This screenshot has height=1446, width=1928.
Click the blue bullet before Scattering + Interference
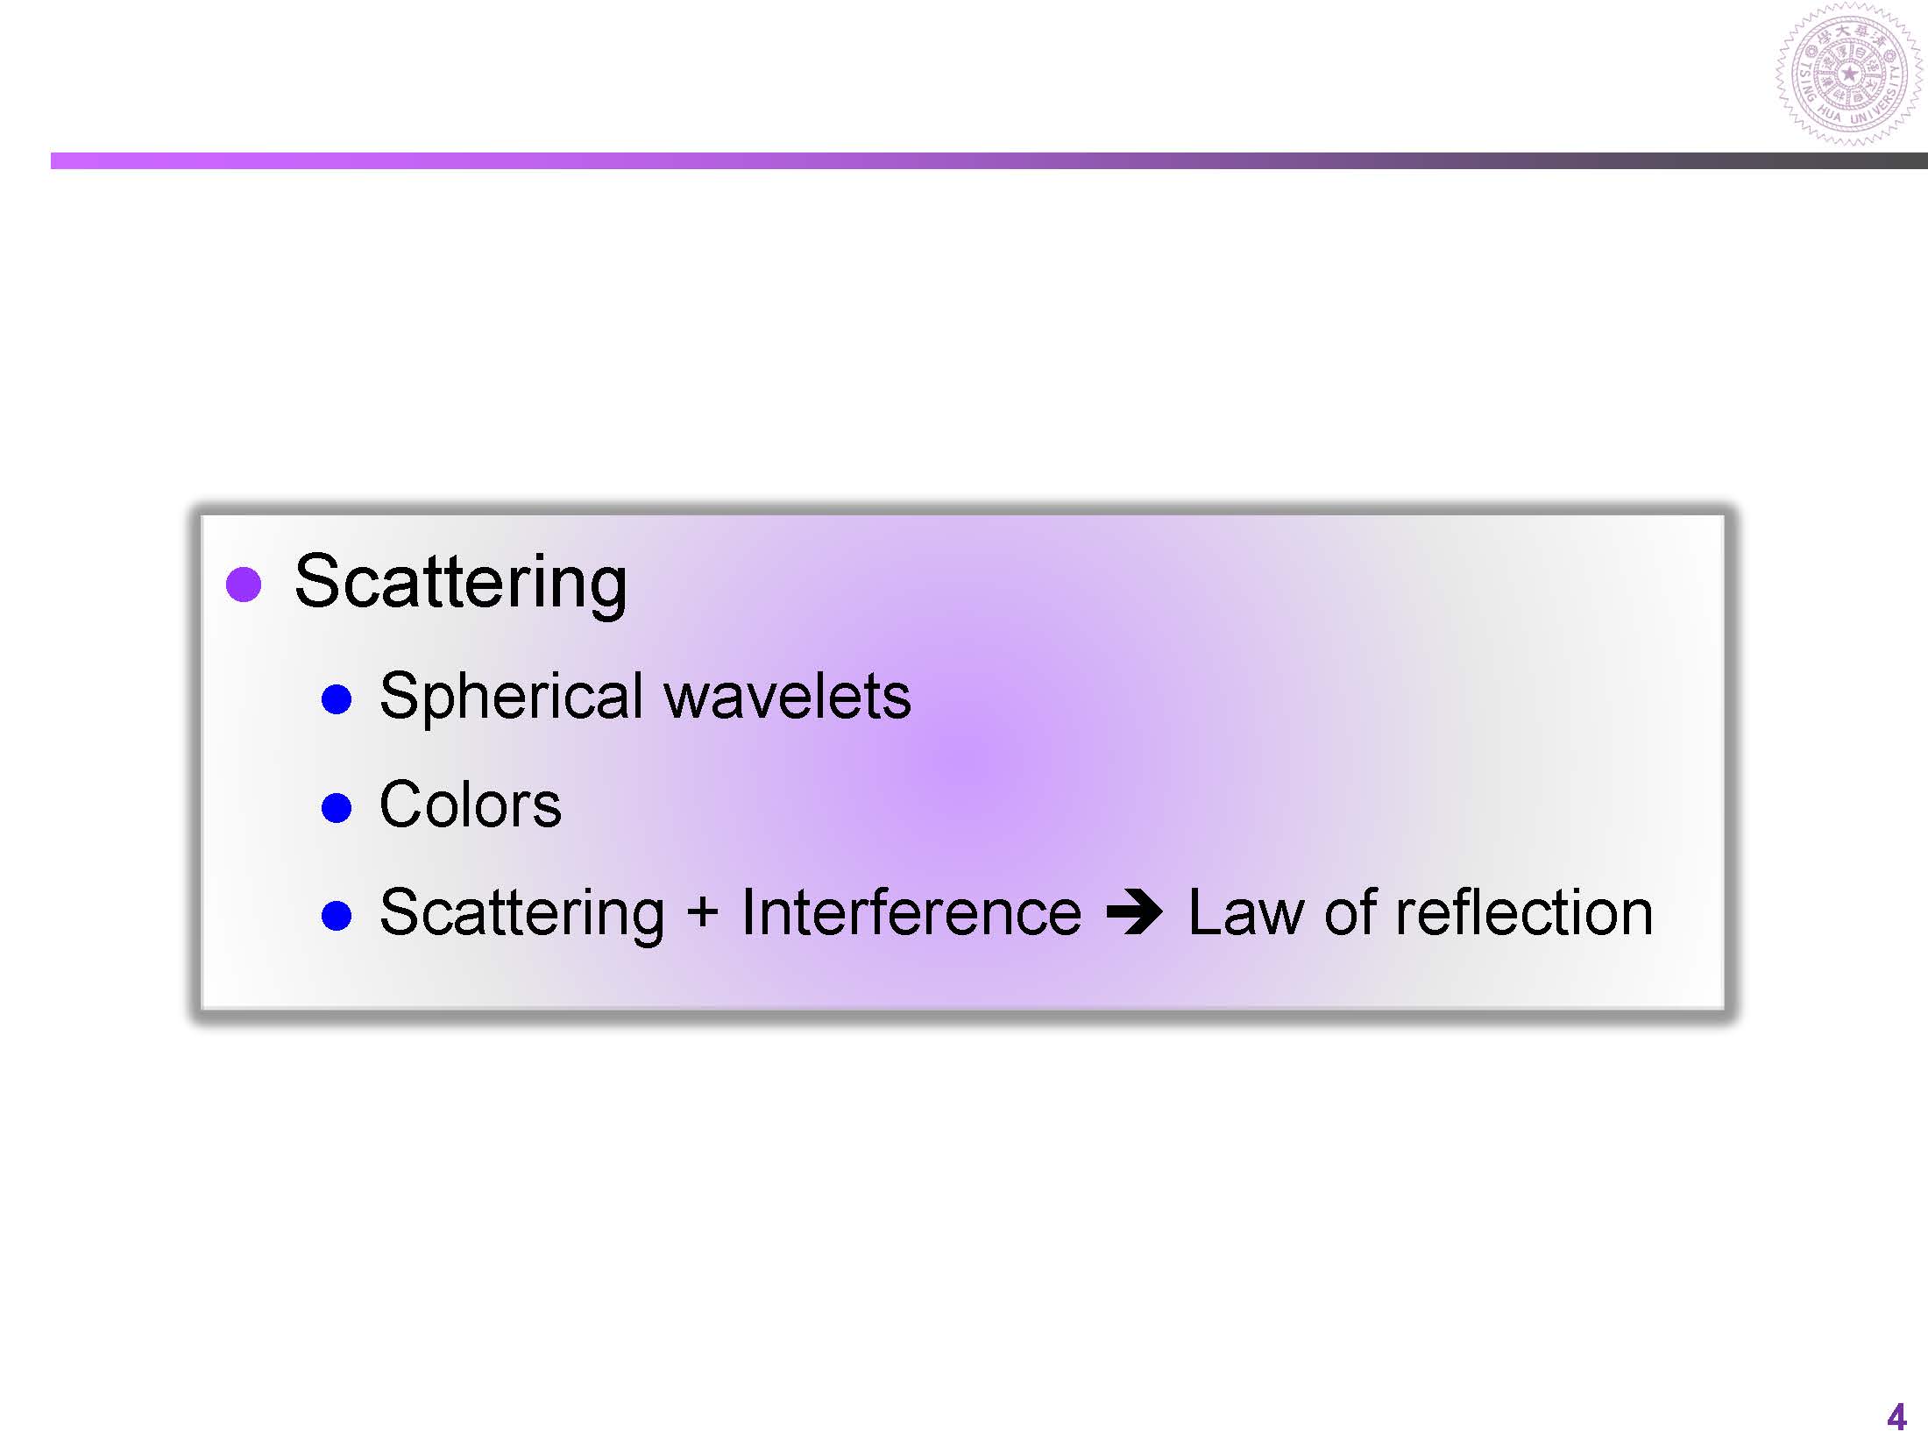(x=337, y=916)
